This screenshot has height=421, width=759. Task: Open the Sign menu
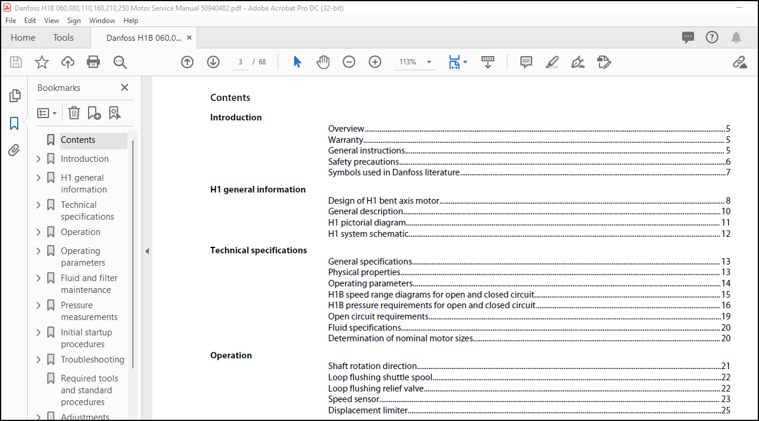pos(74,20)
